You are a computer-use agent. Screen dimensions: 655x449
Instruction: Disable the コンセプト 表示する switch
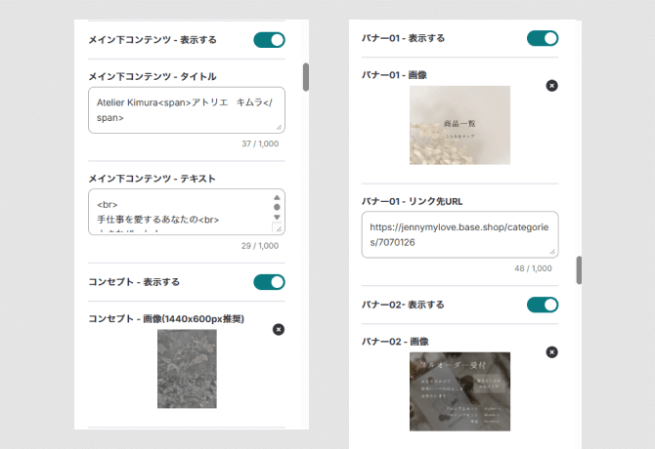[269, 282]
